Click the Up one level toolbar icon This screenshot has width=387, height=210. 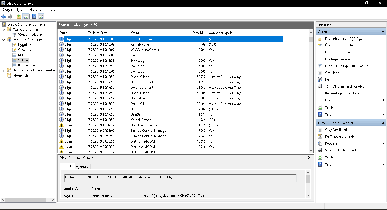point(19,17)
